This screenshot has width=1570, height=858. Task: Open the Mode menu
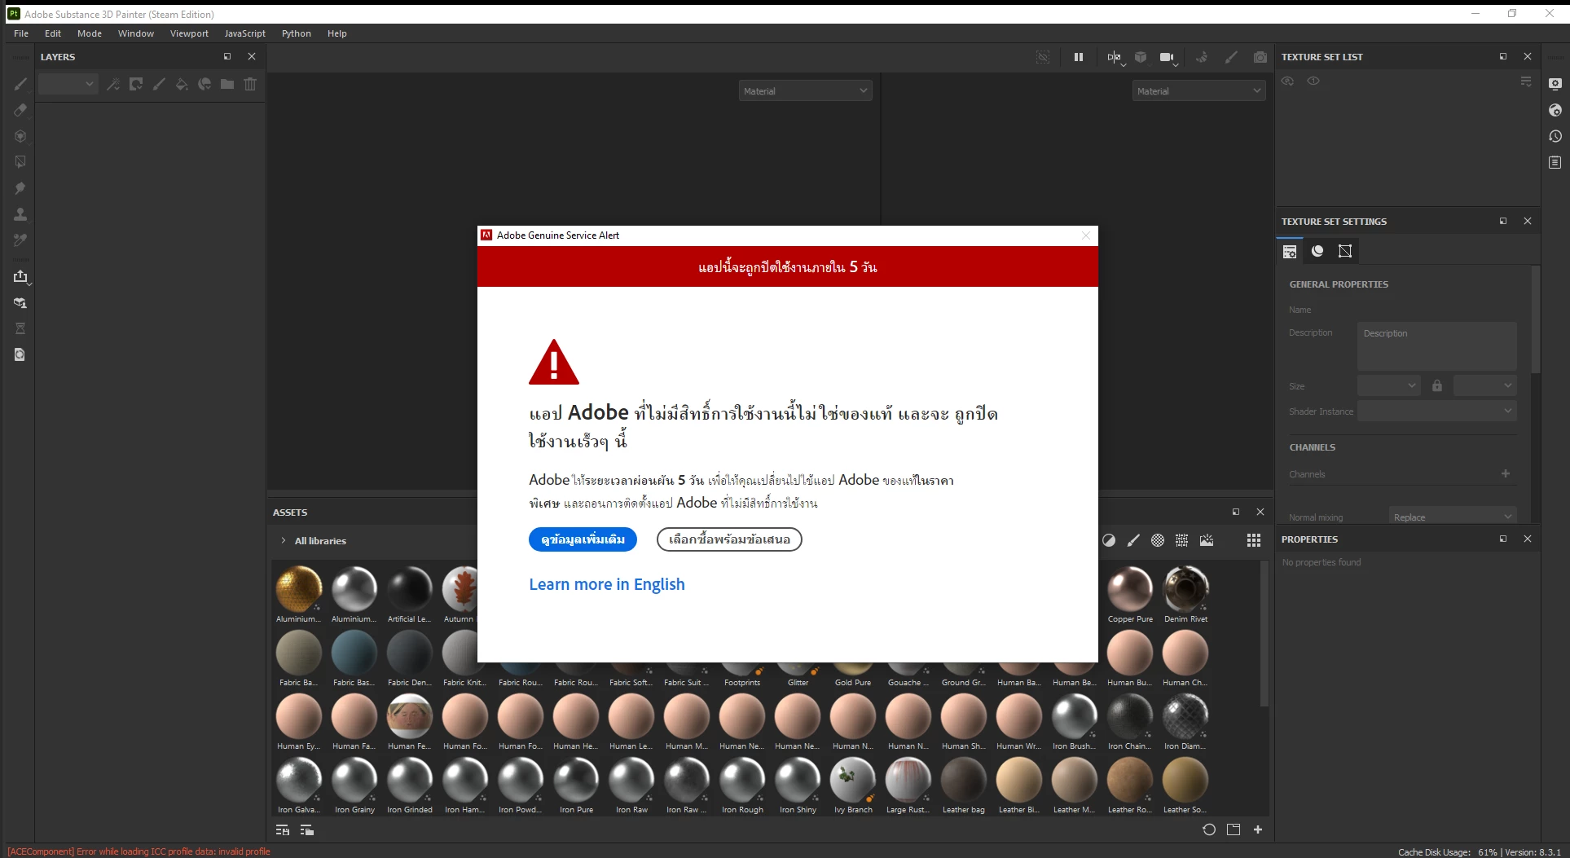(90, 33)
